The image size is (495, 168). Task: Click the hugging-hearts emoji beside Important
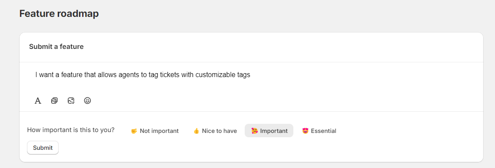[254, 131]
